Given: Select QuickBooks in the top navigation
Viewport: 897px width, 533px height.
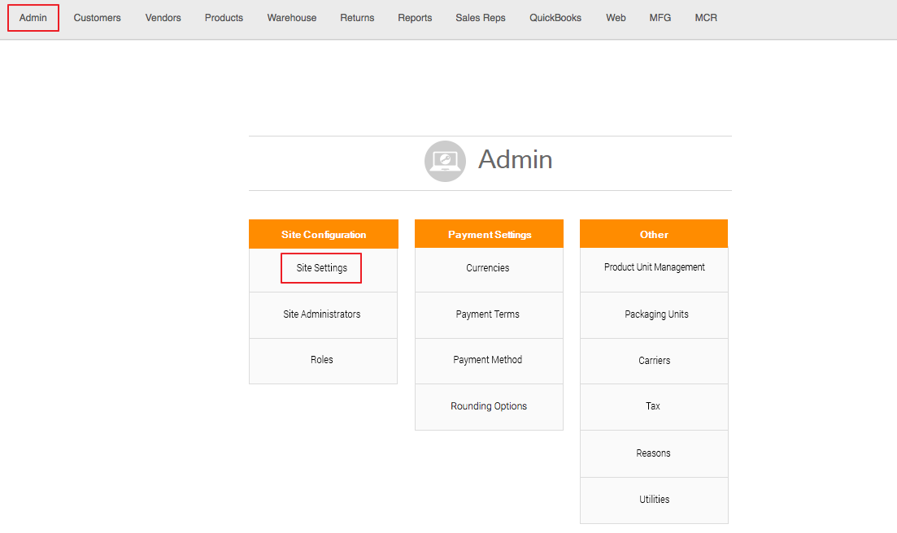Looking at the screenshot, I should [x=555, y=18].
